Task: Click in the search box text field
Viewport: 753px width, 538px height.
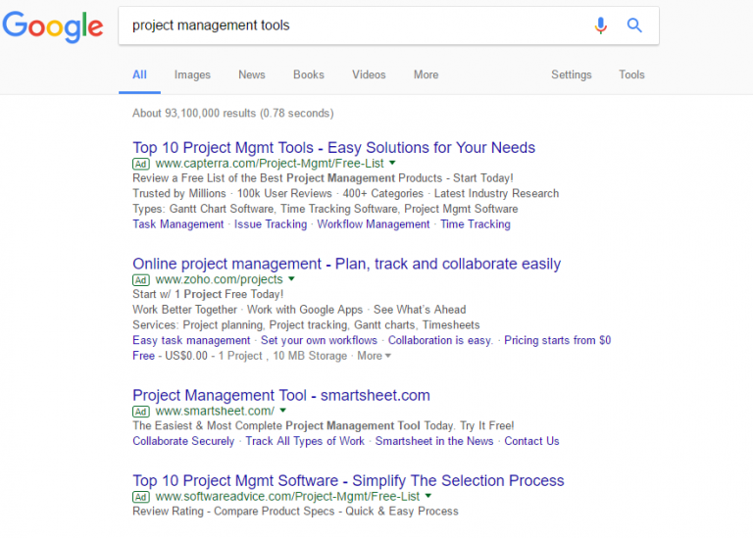Action: point(355,25)
